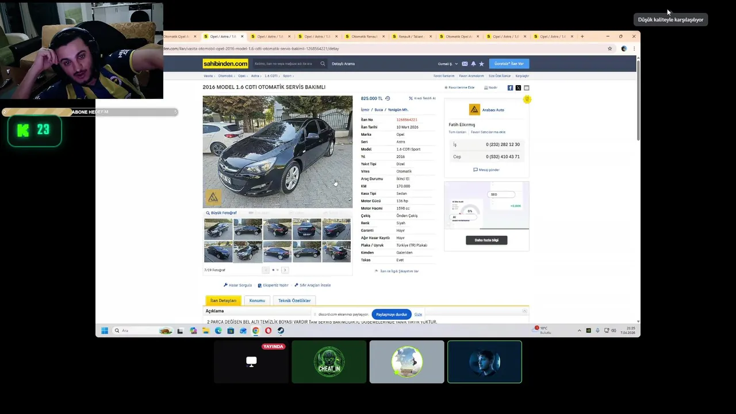The height and width of the screenshot is (414, 736).
Task: Open the Chrome profile avatar
Action: (624, 48)
